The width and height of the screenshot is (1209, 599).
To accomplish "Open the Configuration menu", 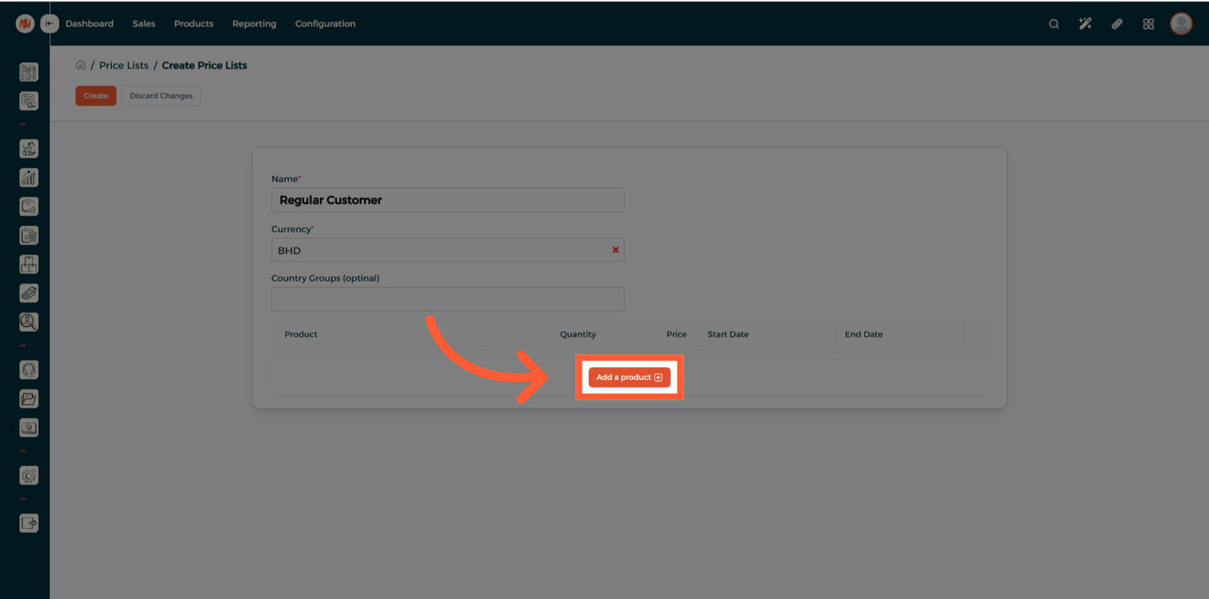I will pos(325,24).
